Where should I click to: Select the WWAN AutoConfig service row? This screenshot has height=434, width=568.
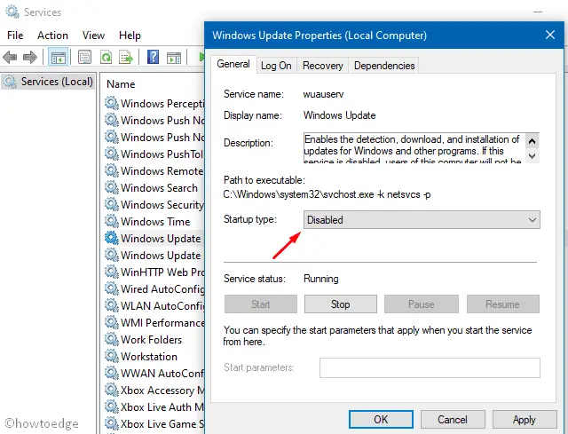tap(154, 373)
